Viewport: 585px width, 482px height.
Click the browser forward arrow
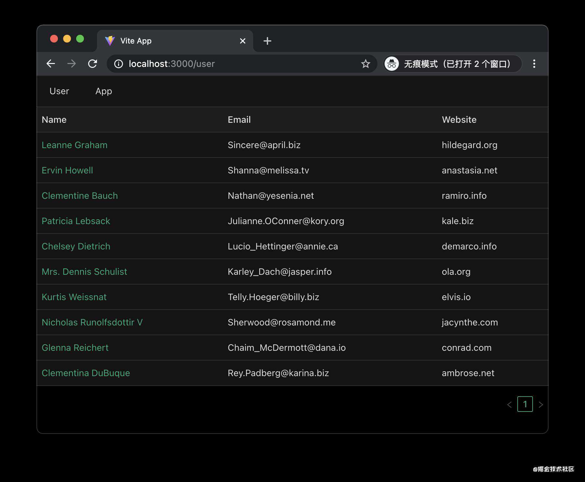[x=72, y=64]
